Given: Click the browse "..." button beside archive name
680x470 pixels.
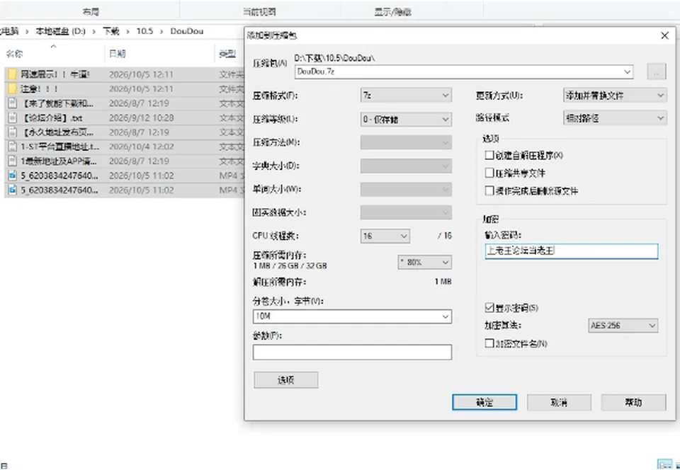Looking at the screenshot, I should 656,72.
